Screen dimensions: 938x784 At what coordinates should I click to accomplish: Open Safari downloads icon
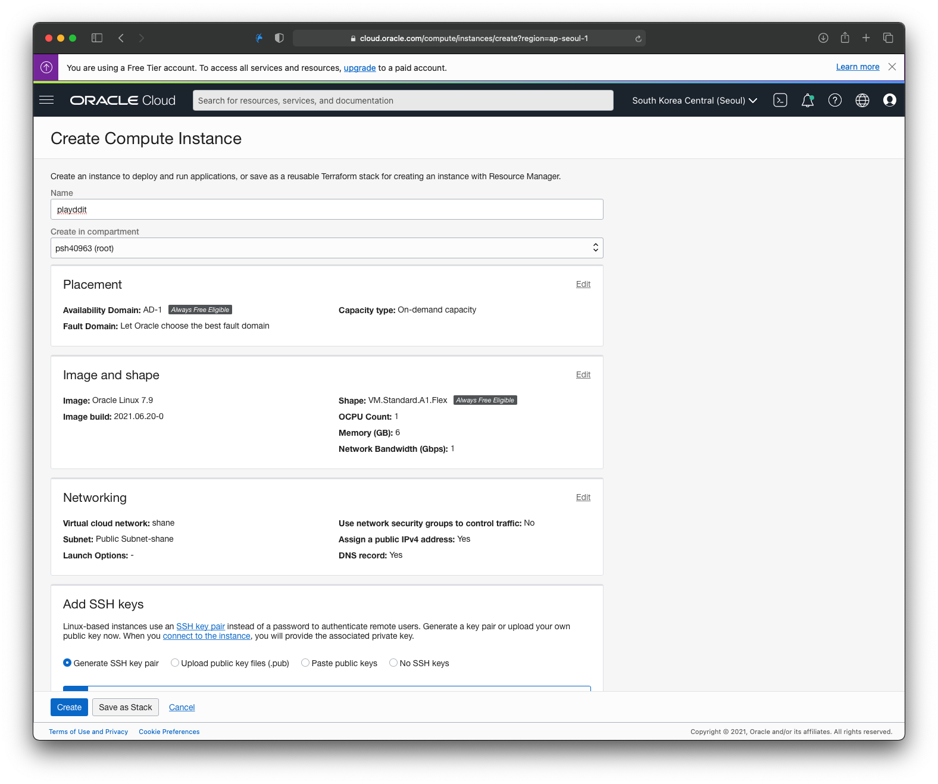(x=823, y=38)
